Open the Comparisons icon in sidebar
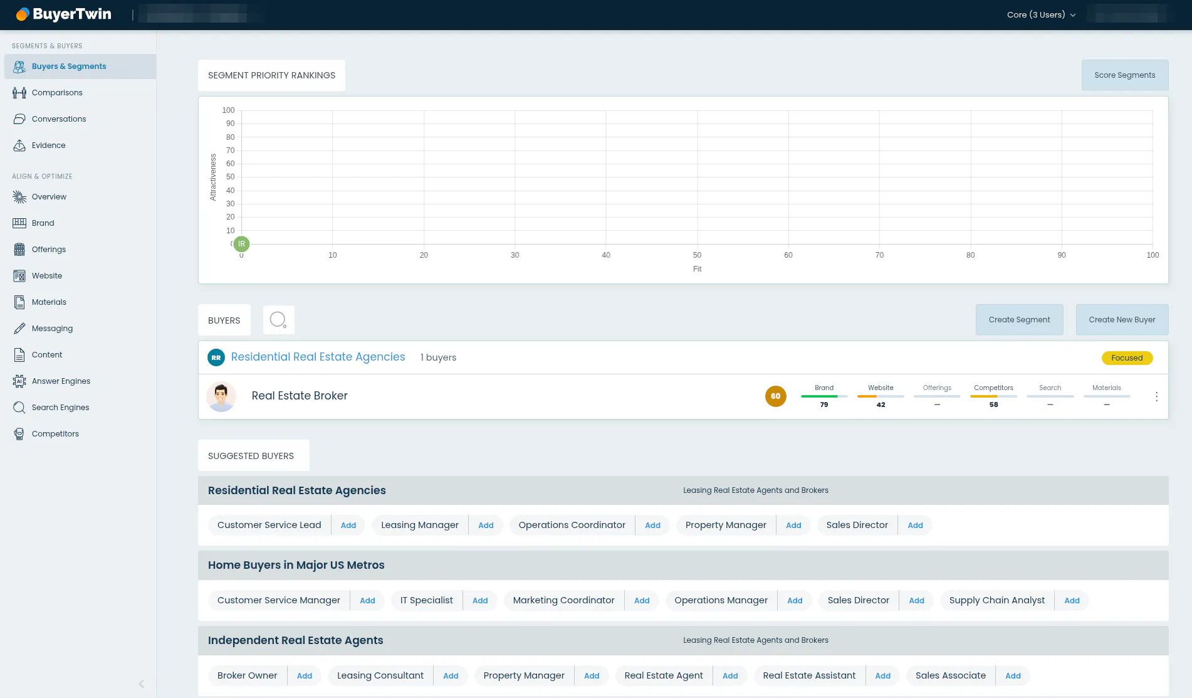Image resolution: width=1192 pixels, height=698 pixels. [19, 93]
